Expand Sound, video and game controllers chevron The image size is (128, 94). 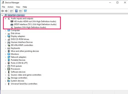(6, 75)
